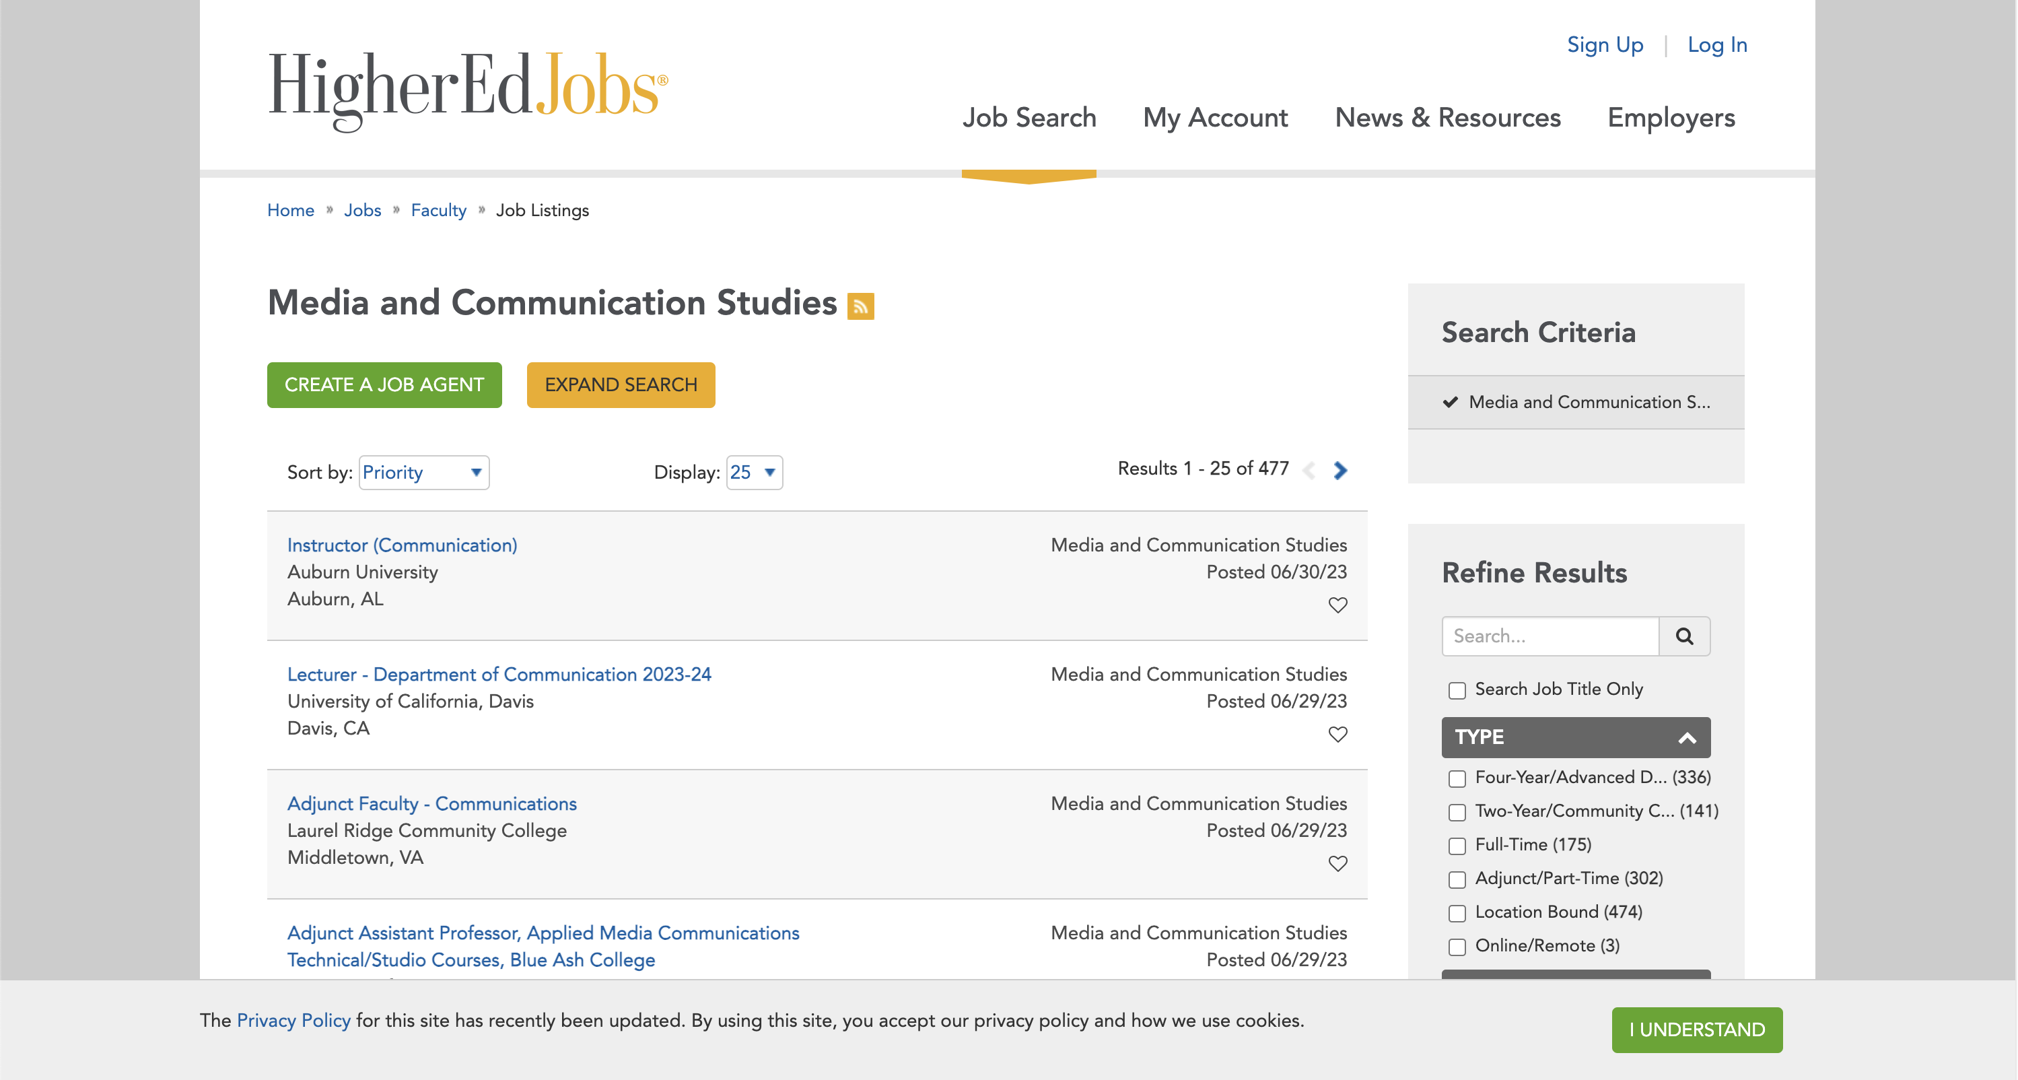The image size is (2018, 1080).
Task: Tick the Online/Remote (3) checkbox
Action: (1457, 947)
